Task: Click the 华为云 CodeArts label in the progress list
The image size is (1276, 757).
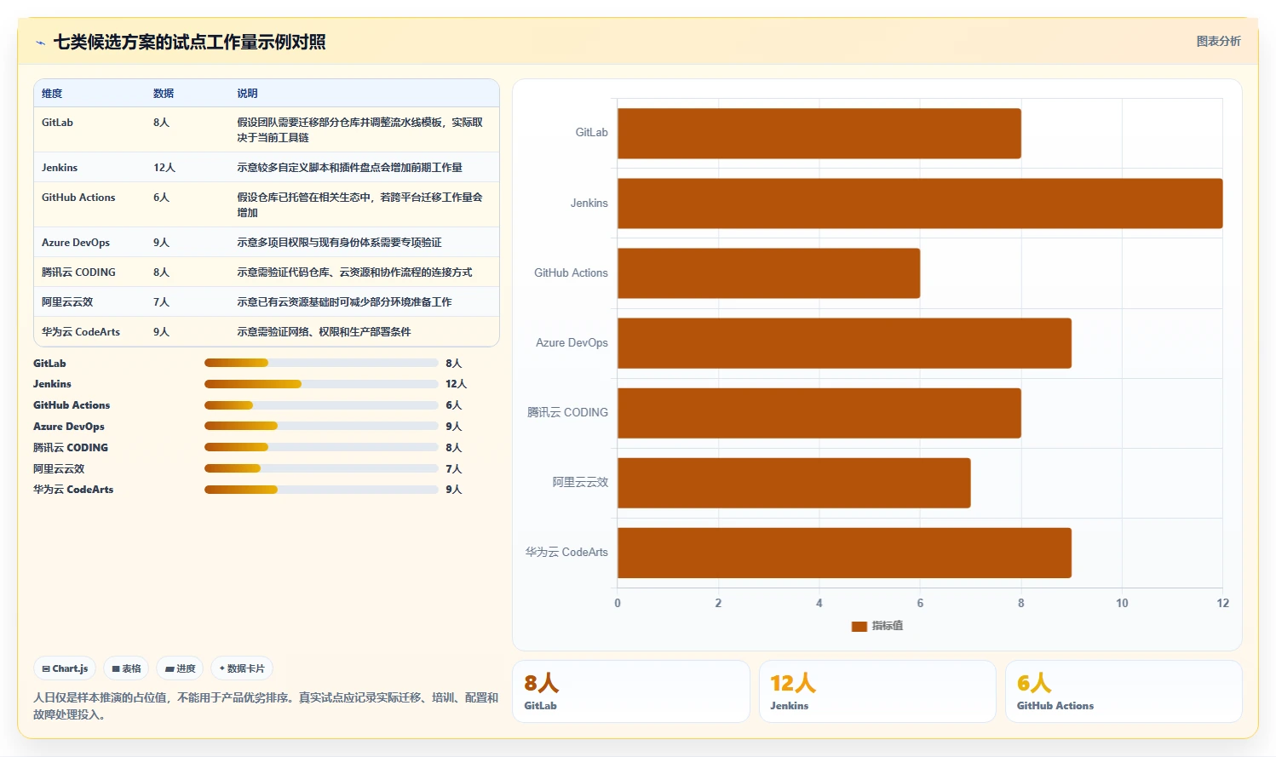Action: 73,490
